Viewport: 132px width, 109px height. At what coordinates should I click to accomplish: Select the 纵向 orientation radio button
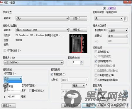click(96, 90)
